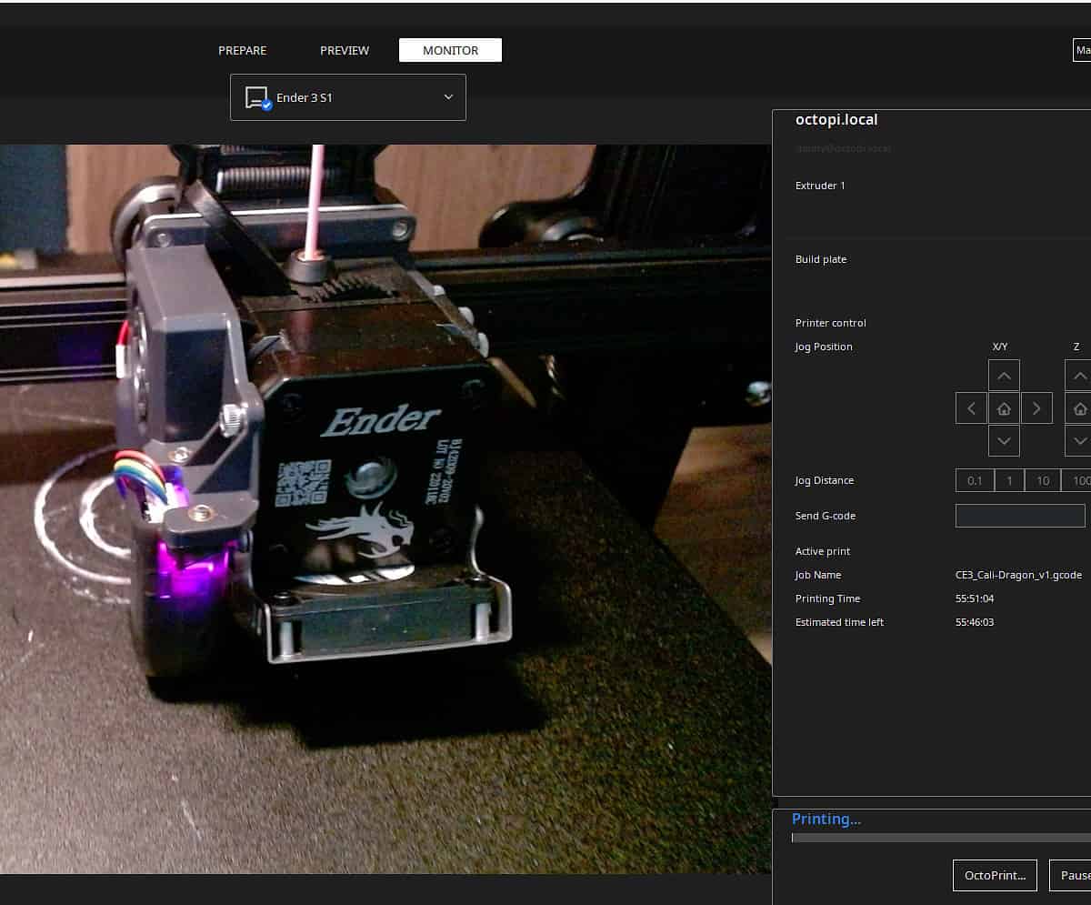Screen dimensions: 1091x905
Task: Click the Printing... status text
Action: pyautogui.click(x=826, y=819)
